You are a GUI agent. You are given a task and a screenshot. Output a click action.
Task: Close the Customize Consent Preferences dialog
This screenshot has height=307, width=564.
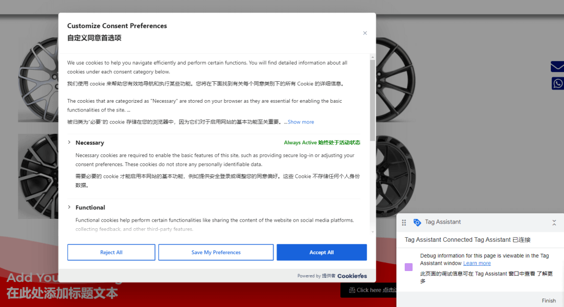pos(365,33)
